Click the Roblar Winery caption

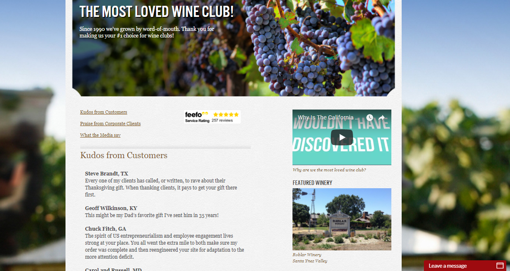[x=307, y=255]
